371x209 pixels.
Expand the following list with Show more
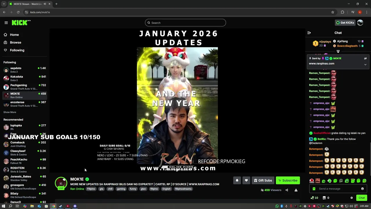(10, 112)
